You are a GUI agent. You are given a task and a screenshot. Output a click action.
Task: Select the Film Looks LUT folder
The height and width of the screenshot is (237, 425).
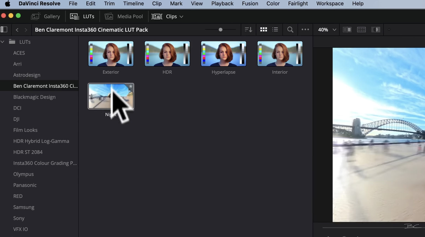pyautogui.click(x=25, y=130)
